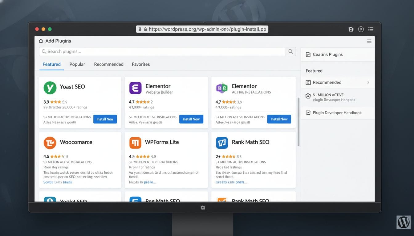Click the 28,000+ ratings text on Yoast

75,107
